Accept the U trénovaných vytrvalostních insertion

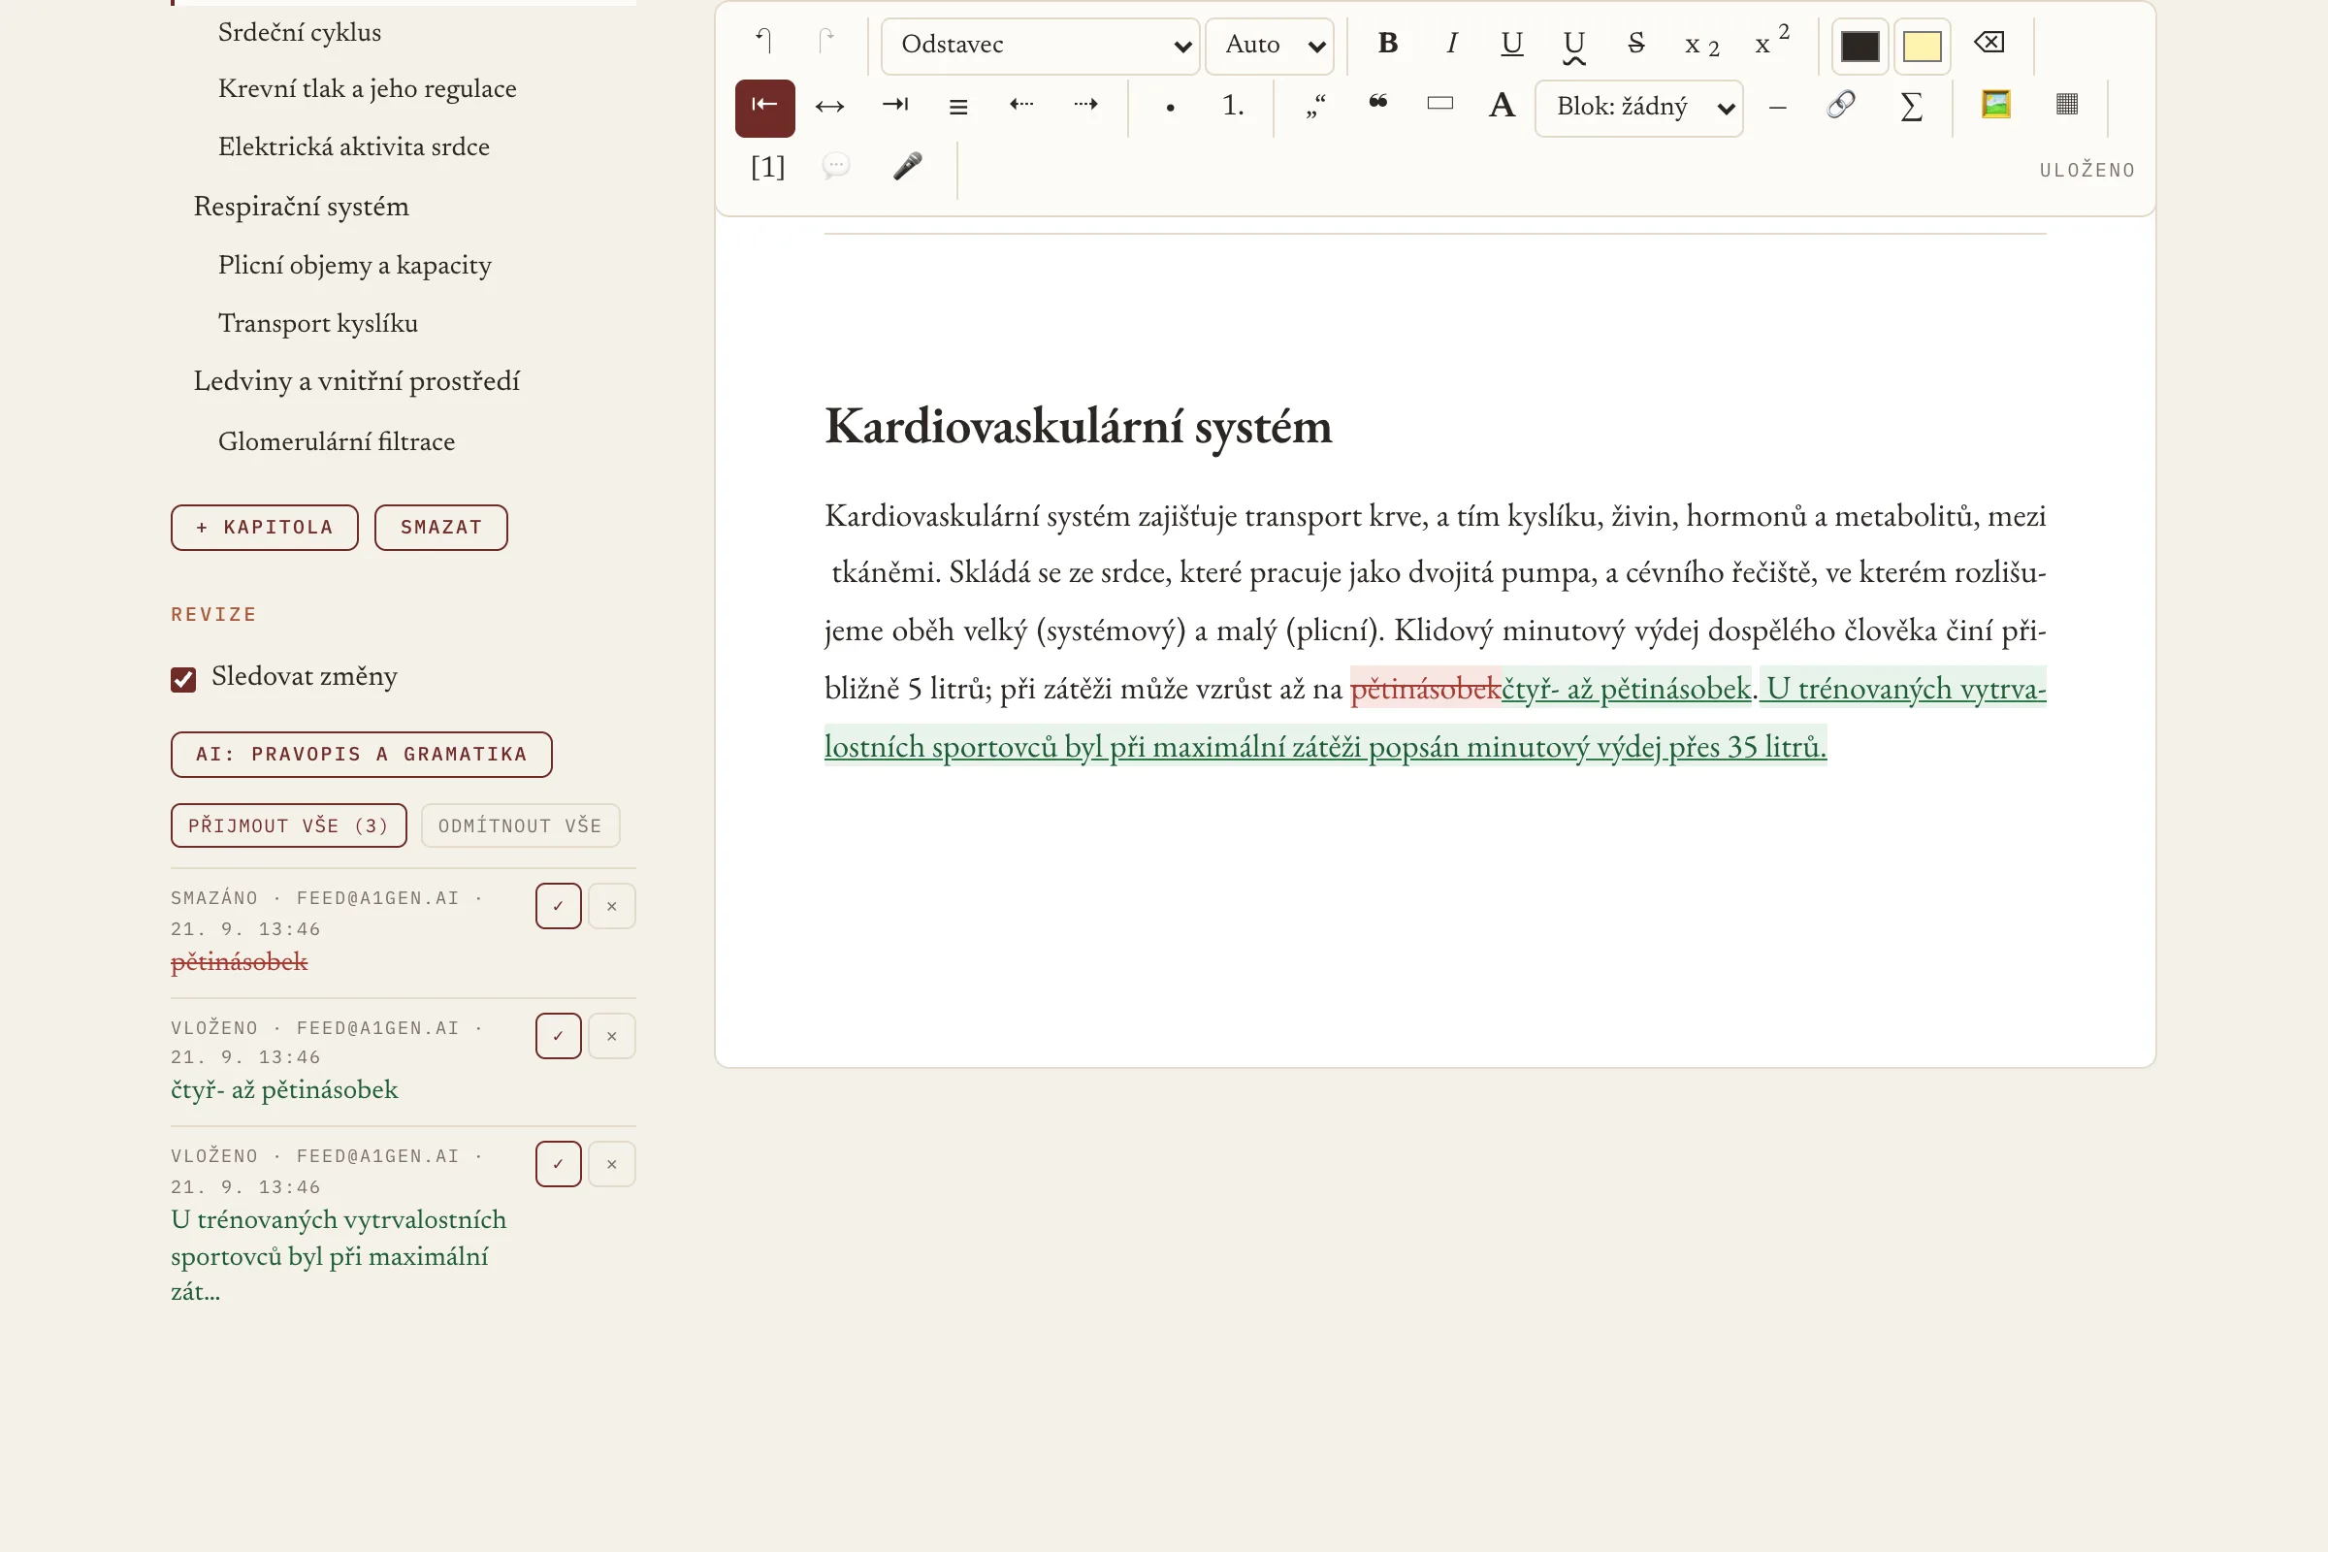coord(559,1164)
